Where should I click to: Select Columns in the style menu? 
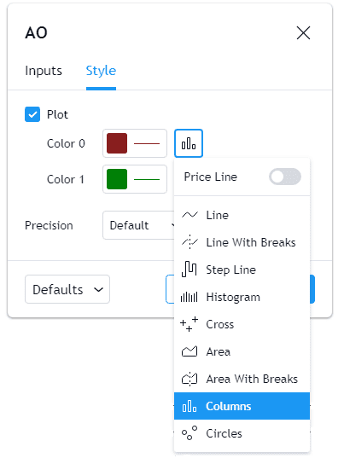coord(242,406)
